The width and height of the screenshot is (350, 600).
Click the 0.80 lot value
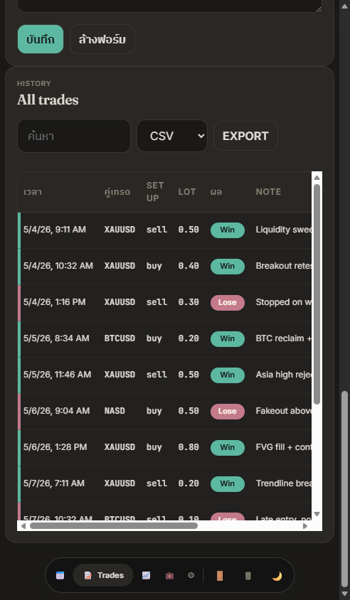coord(189,447)
